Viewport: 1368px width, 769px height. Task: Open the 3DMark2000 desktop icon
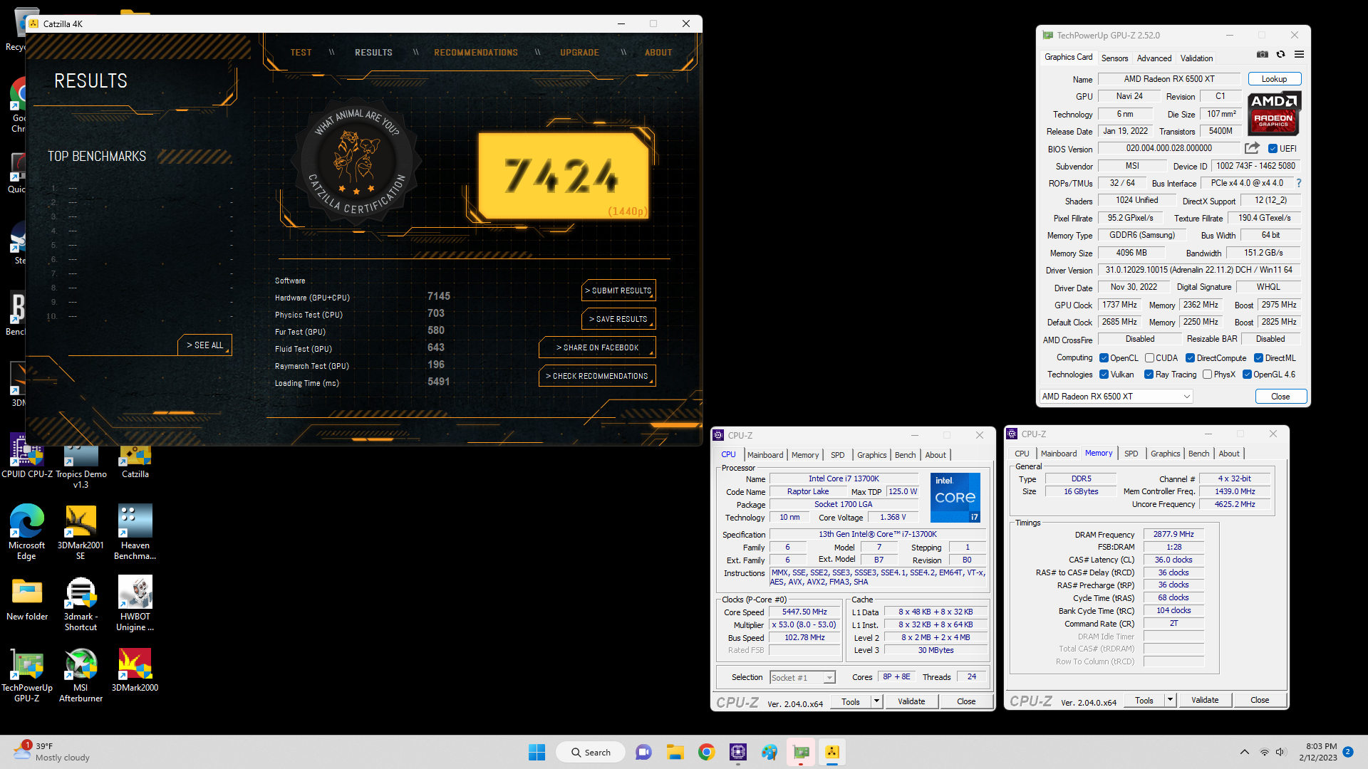click(x=135, y=670)
